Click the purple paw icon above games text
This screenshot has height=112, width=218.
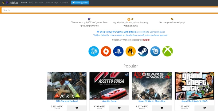pos(89,19)
